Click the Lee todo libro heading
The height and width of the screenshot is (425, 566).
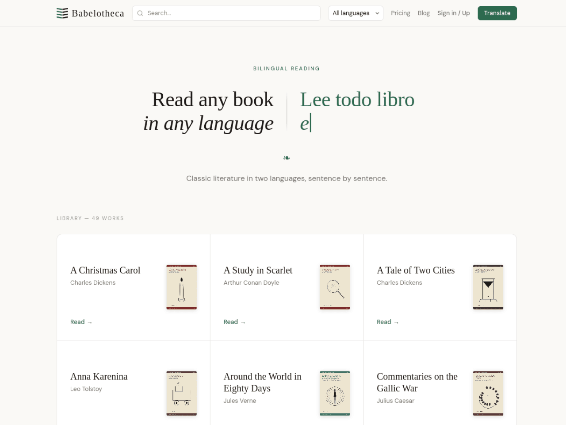[x=357, y=100]
